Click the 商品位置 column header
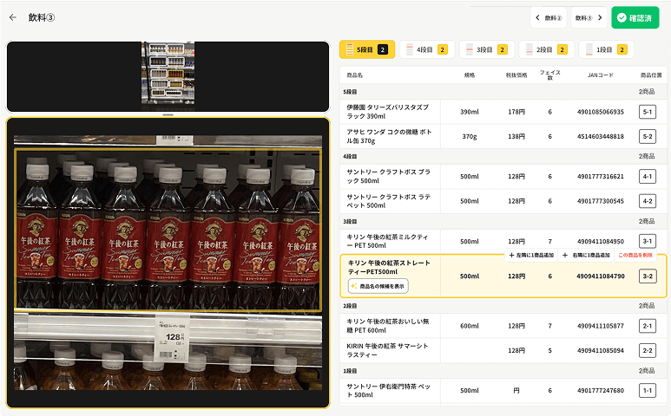 coord(651,75)
